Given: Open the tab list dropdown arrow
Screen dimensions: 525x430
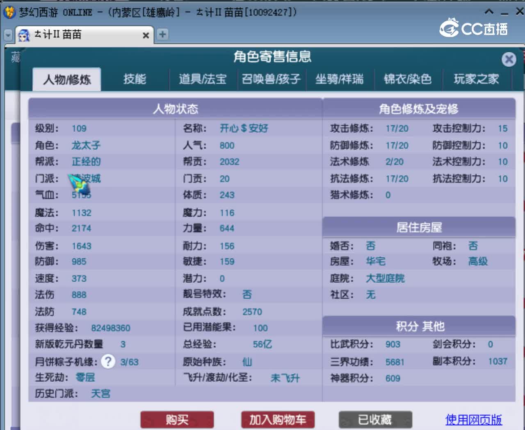Looking at the screenshot, I should [8, 35].
